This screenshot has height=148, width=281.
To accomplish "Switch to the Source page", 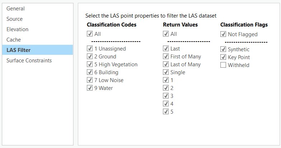I will pyautogui.click(x=14, y=19).
